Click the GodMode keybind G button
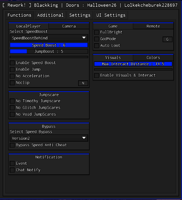The image size is (182, 200). click(x=167, y=39)
